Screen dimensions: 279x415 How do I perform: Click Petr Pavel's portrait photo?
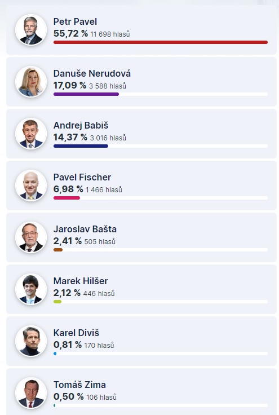click(x=31, y=30)
